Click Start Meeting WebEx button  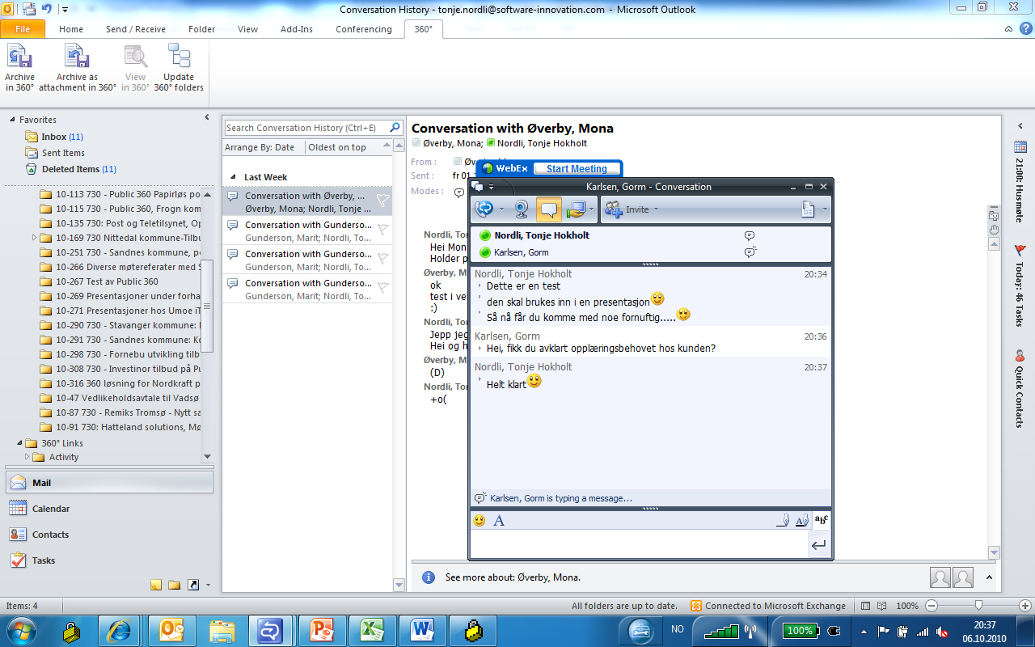coord(577,169)
